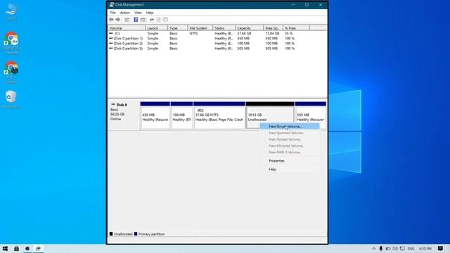
Task: Show hidden tray icons chevron
Action: (x=374, y=248)
